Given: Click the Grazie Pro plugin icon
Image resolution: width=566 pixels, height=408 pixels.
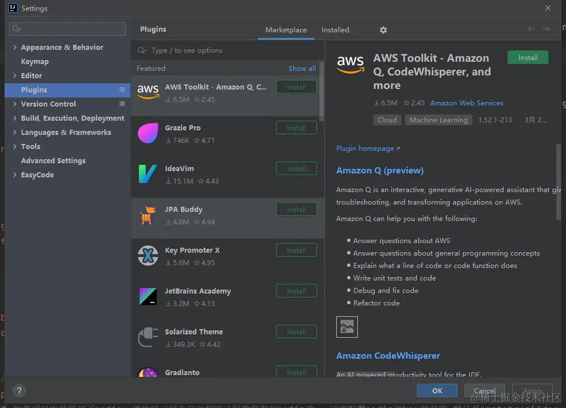Looking at the screenshot, I should click(148, 133).
